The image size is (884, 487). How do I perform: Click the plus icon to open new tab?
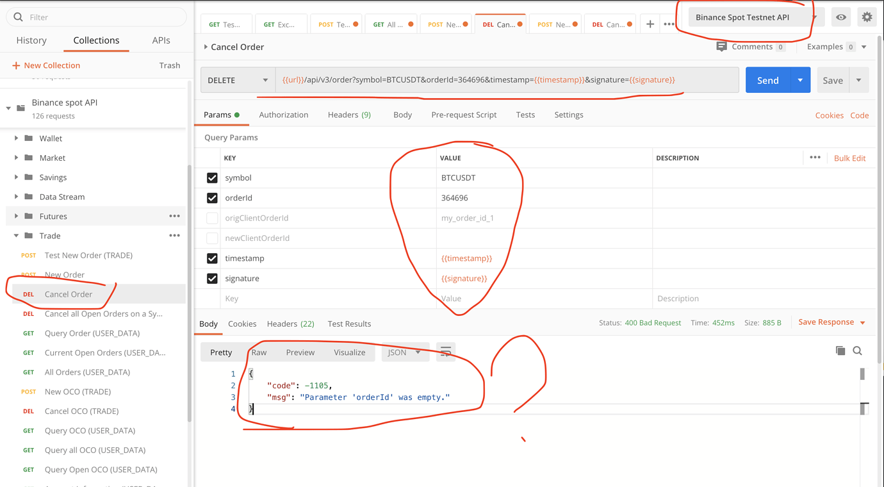(650, 24)
